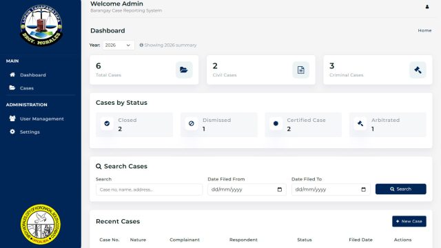Click the Complainant column header
Screen dimensions: 441x248
pyautogui.click(x=185, y=240)
